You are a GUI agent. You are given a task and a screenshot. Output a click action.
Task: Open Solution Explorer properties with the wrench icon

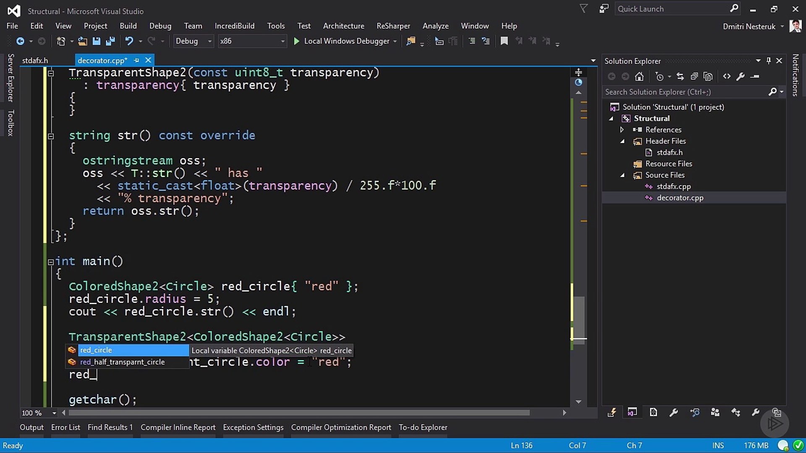[x=741, y=76]
